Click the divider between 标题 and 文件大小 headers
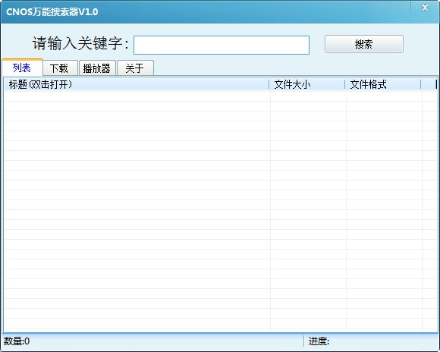The image size is (440, 352). click(x=269, y=84)
